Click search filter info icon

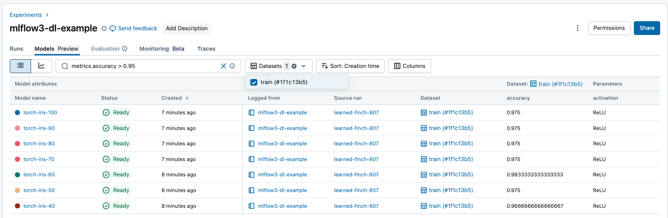[x=232, y=66]
